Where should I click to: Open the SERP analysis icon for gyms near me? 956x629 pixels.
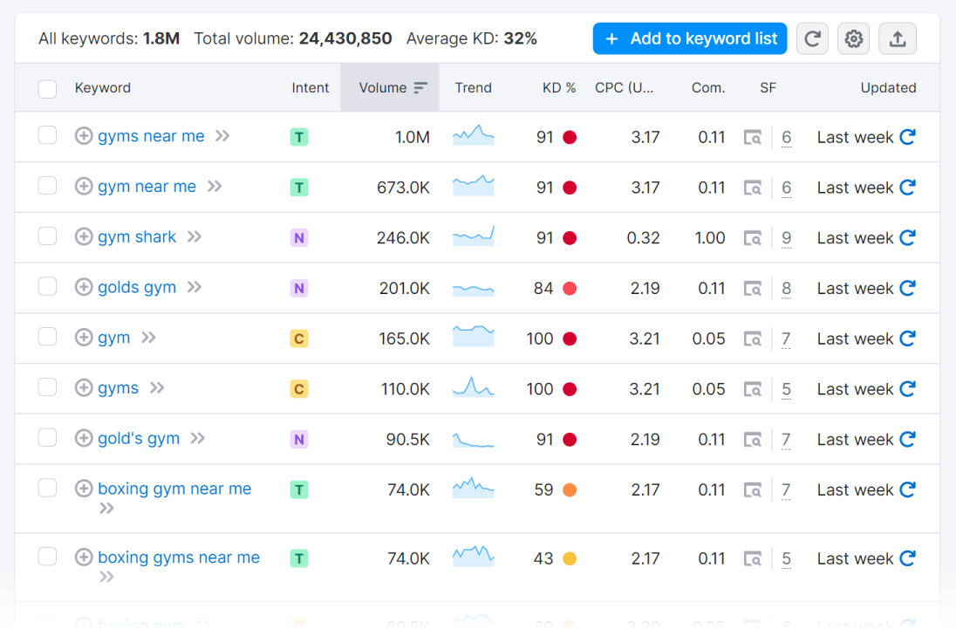[752, 137]
